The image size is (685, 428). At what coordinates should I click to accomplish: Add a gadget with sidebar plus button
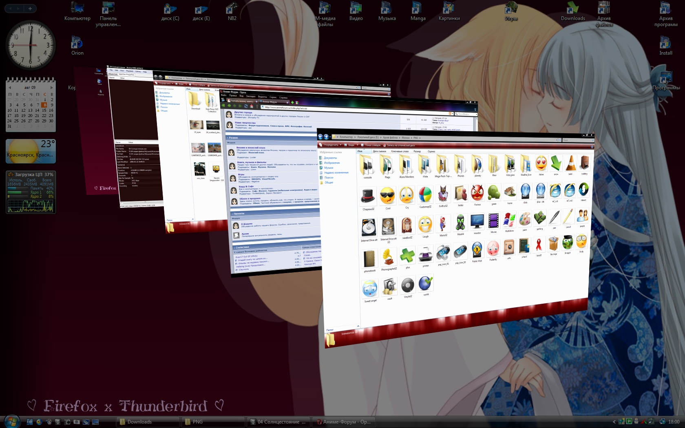tap(30, 8)
